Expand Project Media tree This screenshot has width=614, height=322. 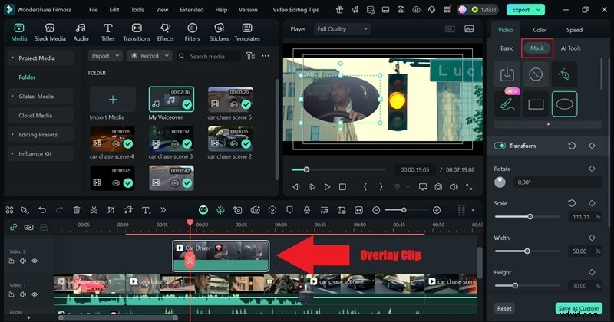12,58
